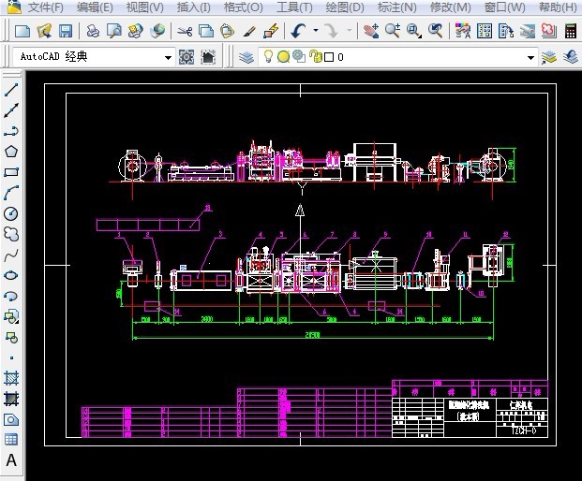
Task: Click the Multiline Text tool
Action: [x=12, y=460]
